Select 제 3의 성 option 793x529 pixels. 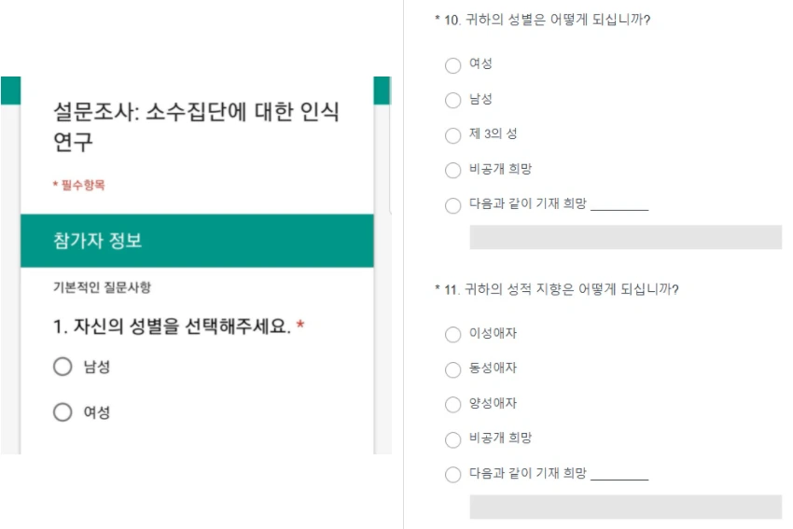click(452, 135)
